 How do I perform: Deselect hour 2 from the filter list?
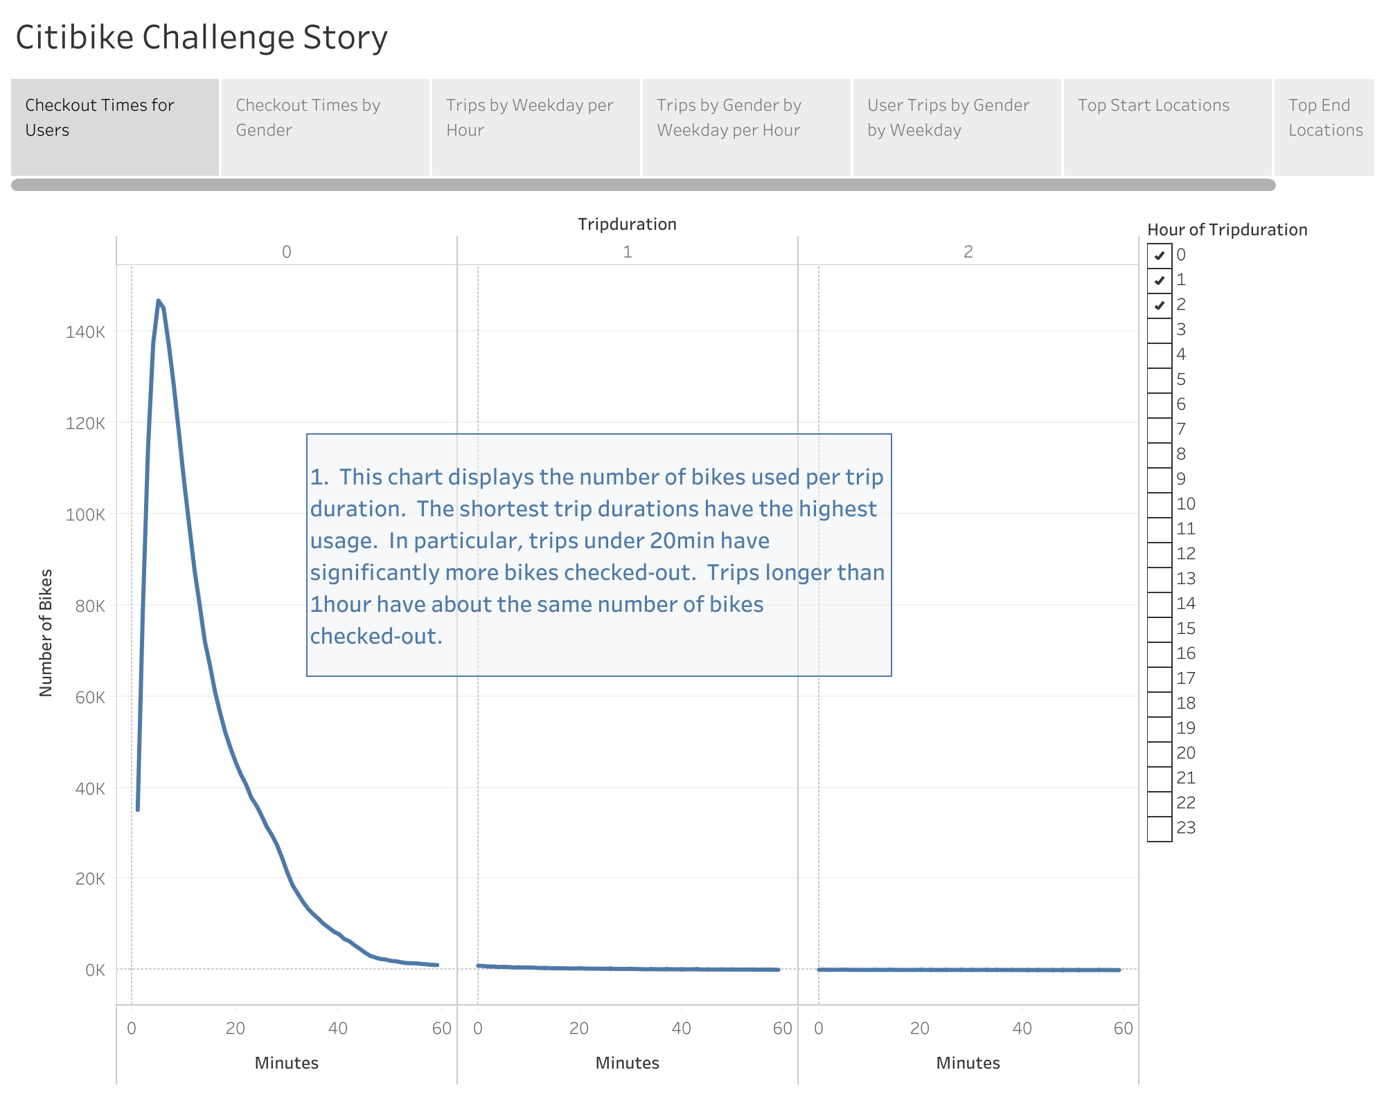(1160, 306)
